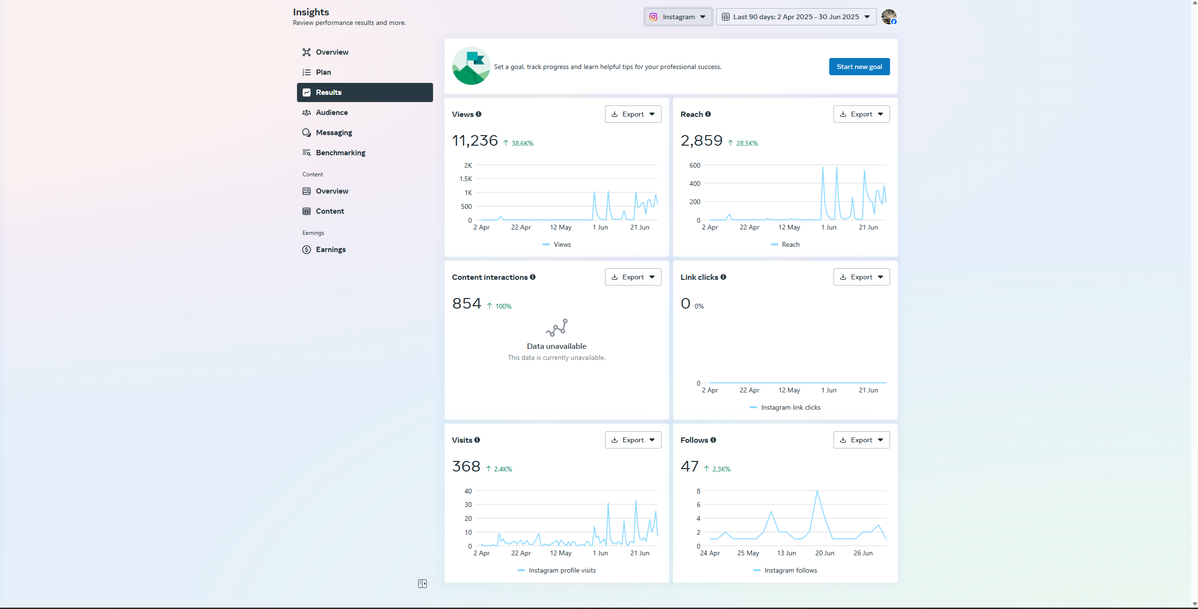Screen dimensions: 1198x609
Task: Click the Visits info icon
Action: click(477, 440)
